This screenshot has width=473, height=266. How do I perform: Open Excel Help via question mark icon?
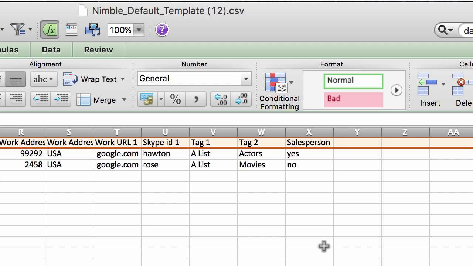(x=162, y=30)
